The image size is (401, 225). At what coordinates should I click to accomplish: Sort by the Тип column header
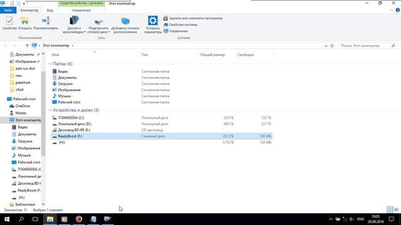coord(145,54)
